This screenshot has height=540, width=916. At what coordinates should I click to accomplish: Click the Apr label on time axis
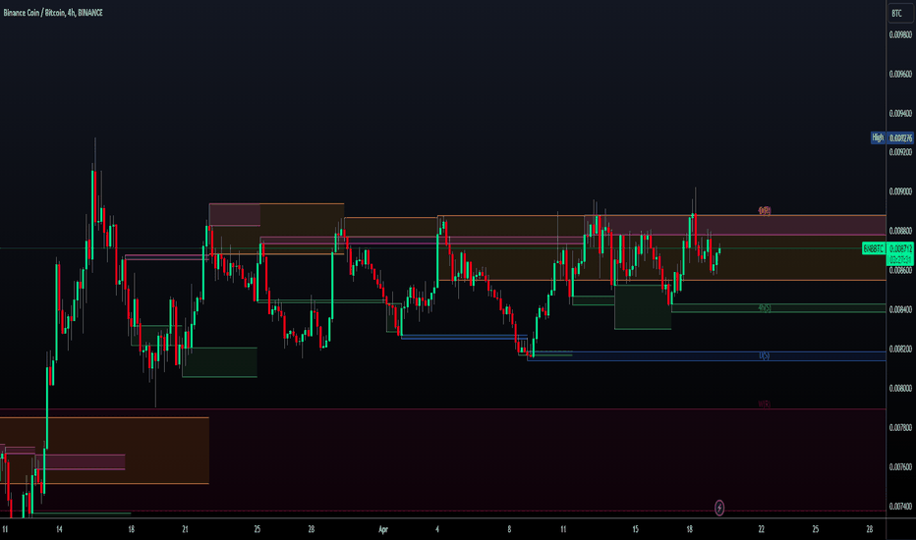(x=383, y=529)
